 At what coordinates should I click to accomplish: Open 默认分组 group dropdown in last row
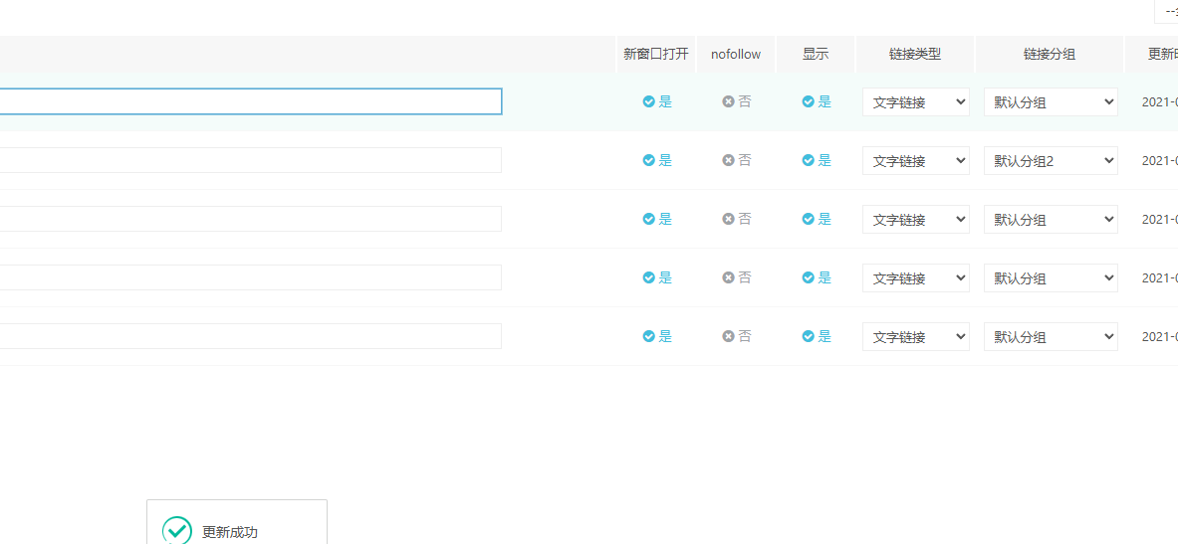[1051, 337]
